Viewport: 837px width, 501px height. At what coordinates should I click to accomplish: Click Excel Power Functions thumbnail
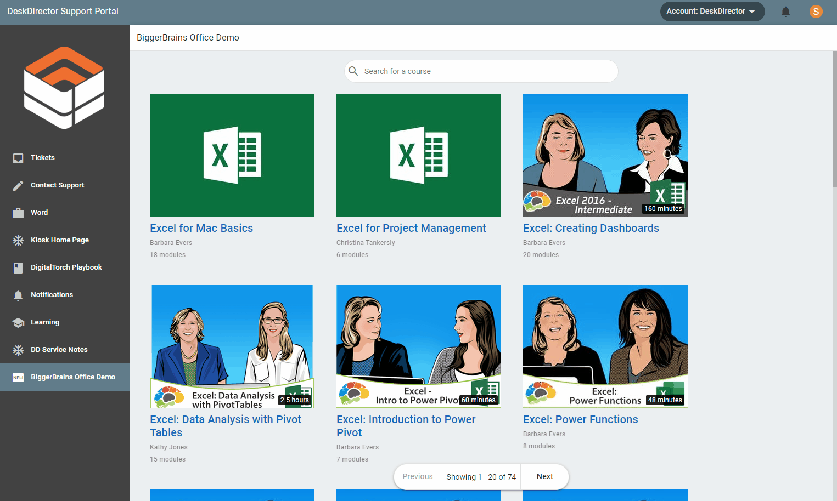[x=605, y=346]
